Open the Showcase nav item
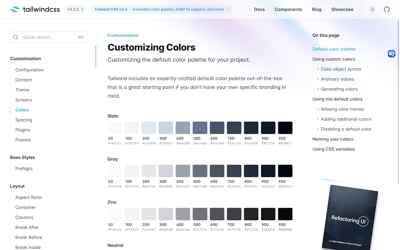 (342, 9)
